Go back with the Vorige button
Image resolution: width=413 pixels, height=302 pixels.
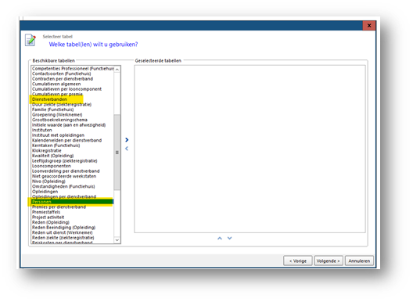[298, 261]
